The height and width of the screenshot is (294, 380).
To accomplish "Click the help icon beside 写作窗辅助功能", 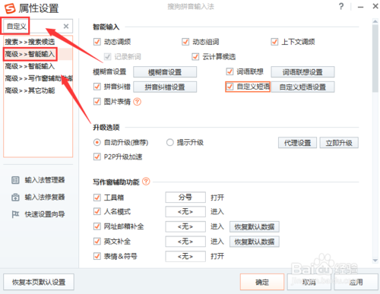I will click(x=146, y=182).
